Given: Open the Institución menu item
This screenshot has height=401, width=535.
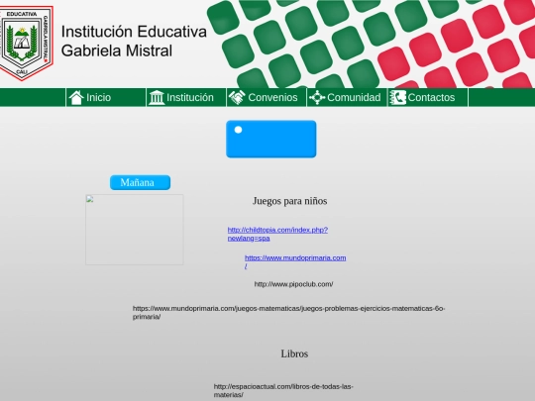Looking at the screenshot, I should (x=186, y=97).
